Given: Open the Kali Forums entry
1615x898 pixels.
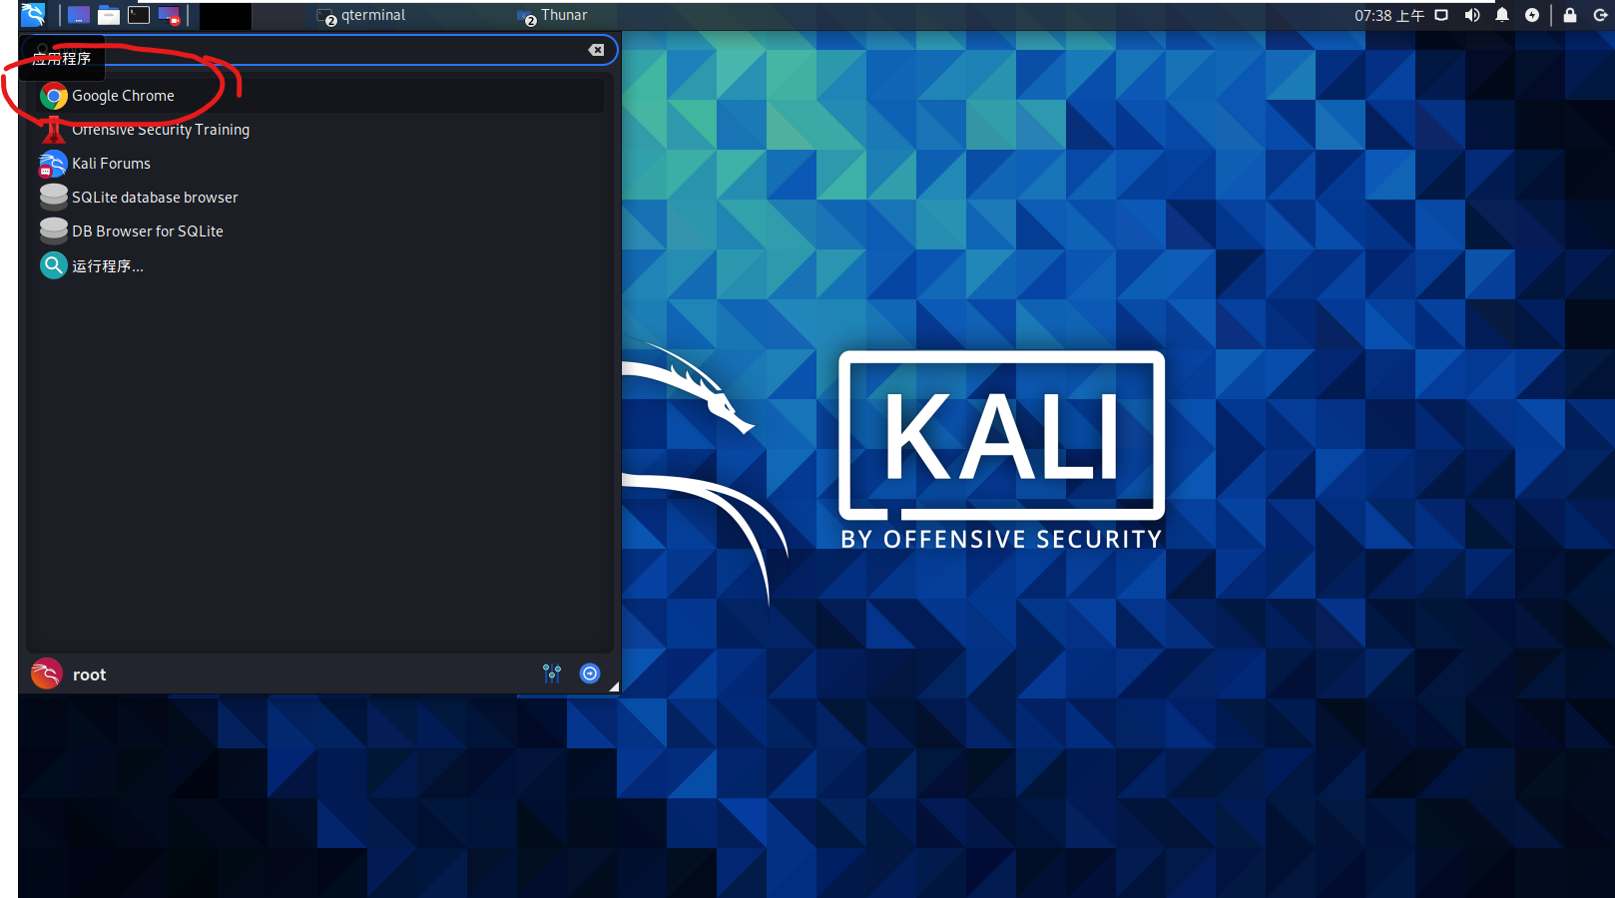Looking at the screenshot, I should pyautogui.click(x=319, y=164).
